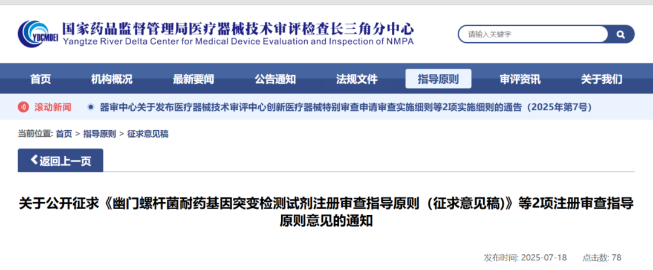Click the Yangtze River Delta Center English title

click(238, 42)
